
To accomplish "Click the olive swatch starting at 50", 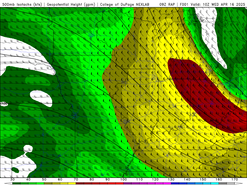I will [x=48, y=183].
